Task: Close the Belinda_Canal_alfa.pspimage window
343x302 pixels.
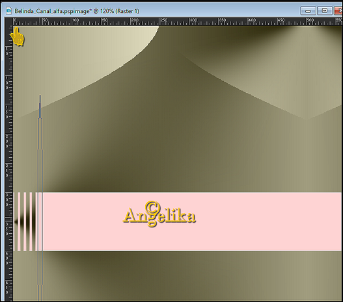Action: (x=338, y=10)
